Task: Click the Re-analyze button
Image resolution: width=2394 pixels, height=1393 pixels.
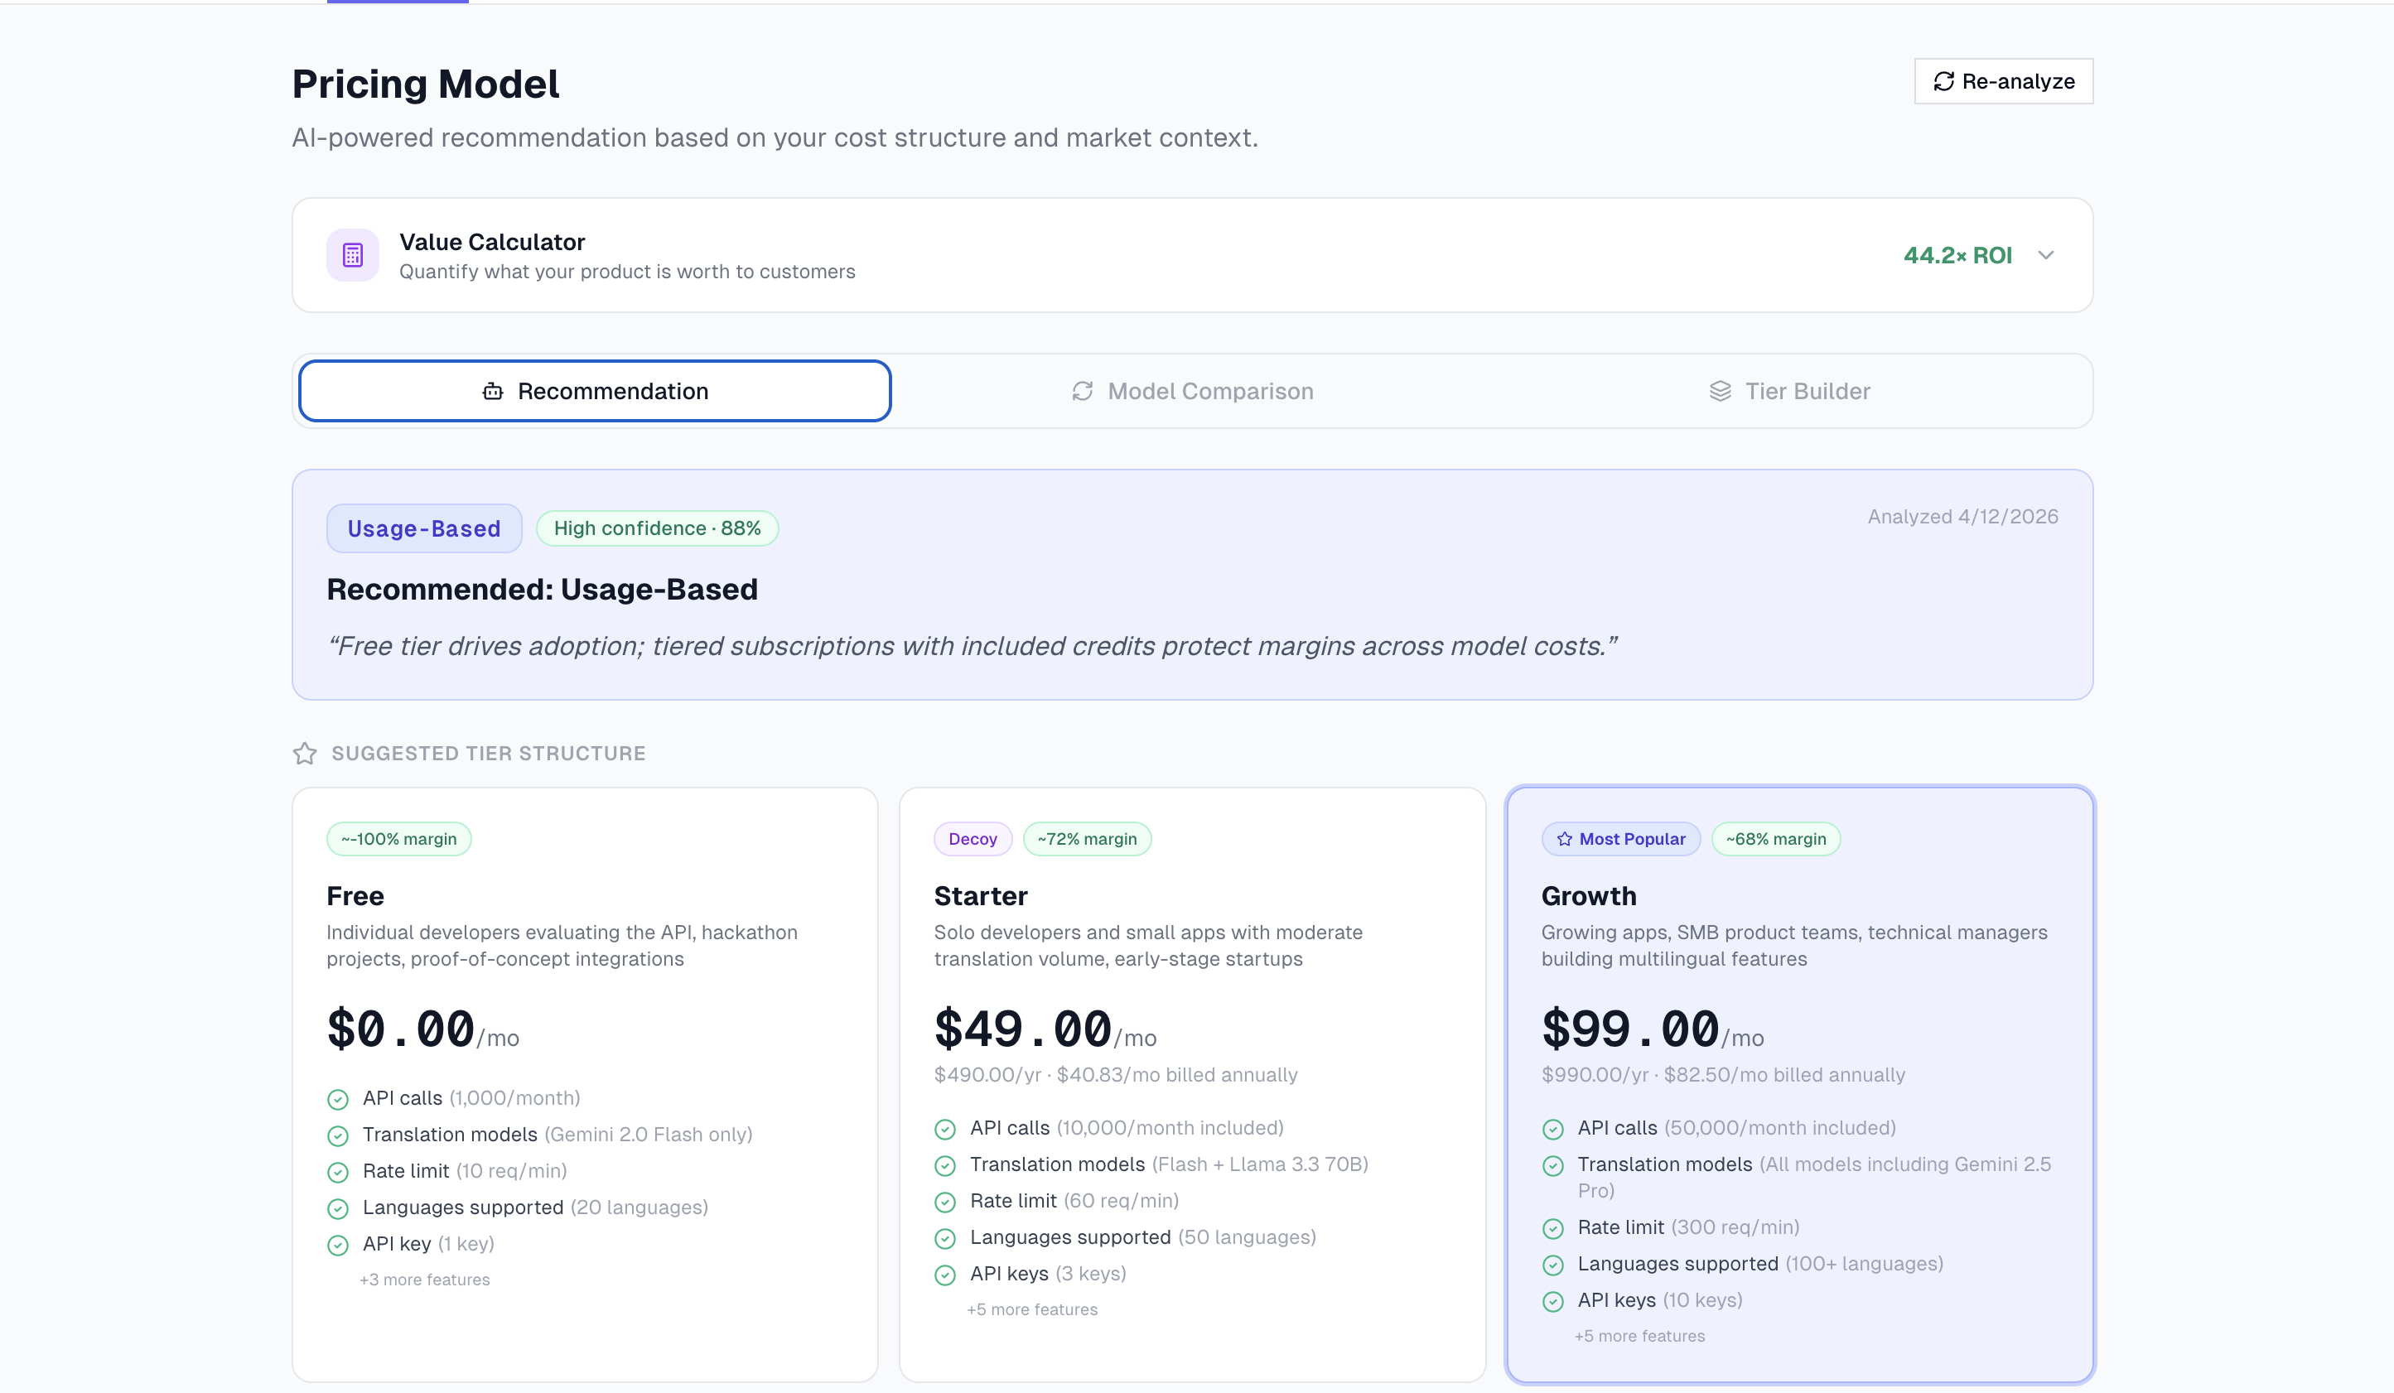Action: pos(2003,80)
